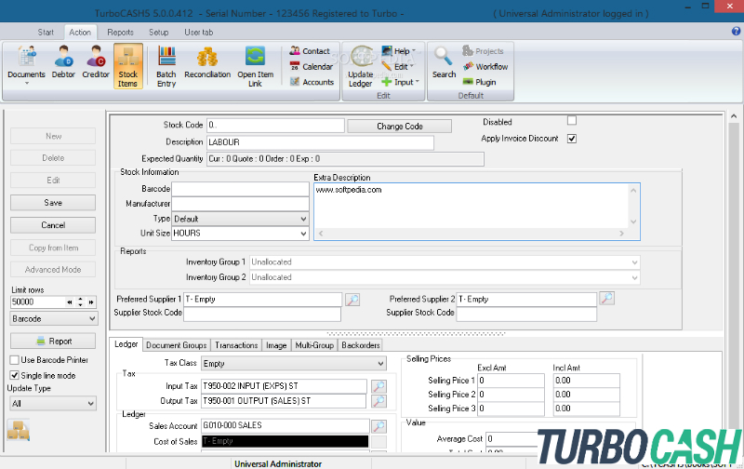
Task: Click the greyed New button
Action: [x=53, y=136]
